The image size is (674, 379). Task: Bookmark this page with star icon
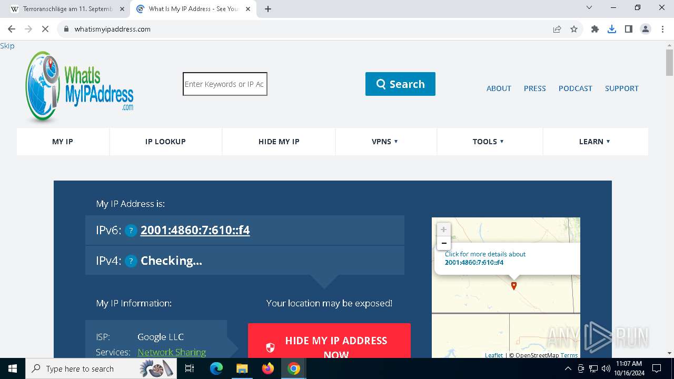[x=574, y=29]
